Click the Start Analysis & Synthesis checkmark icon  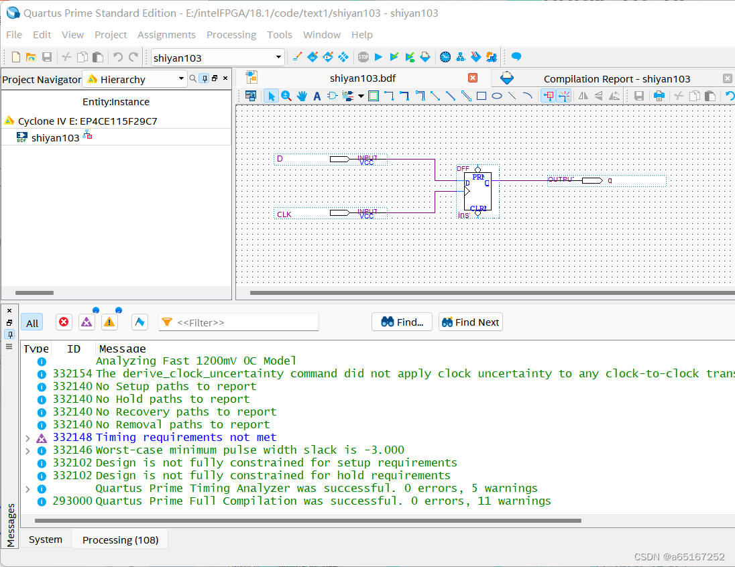tap(394, 57)
